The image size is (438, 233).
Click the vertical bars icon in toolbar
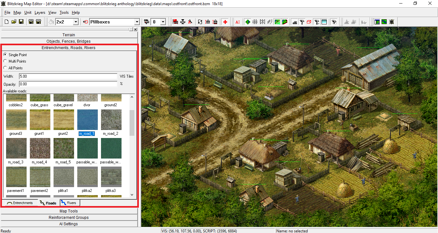tap(270, 22)
